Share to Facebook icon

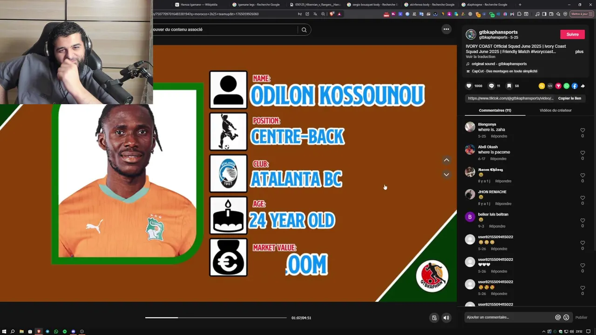click(575, 86)
